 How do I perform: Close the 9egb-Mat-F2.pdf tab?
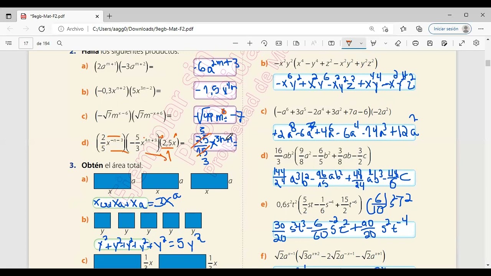(97, 16)
